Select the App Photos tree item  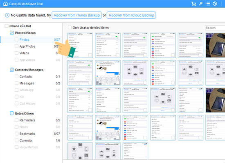(27, 46)
